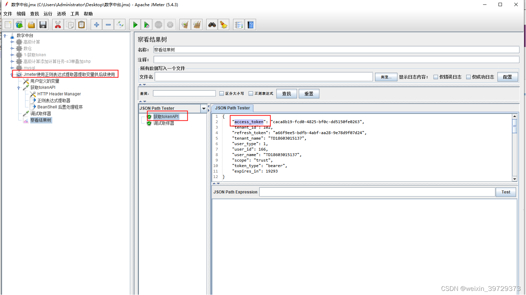This screenshot has width=526, height=295.
Task: Click the 文件名 filename input field
Action: 264,77
